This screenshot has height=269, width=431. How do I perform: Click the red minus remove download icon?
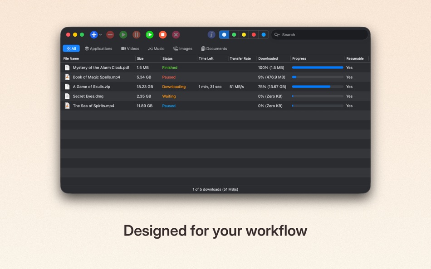click(x=110, y=34)
